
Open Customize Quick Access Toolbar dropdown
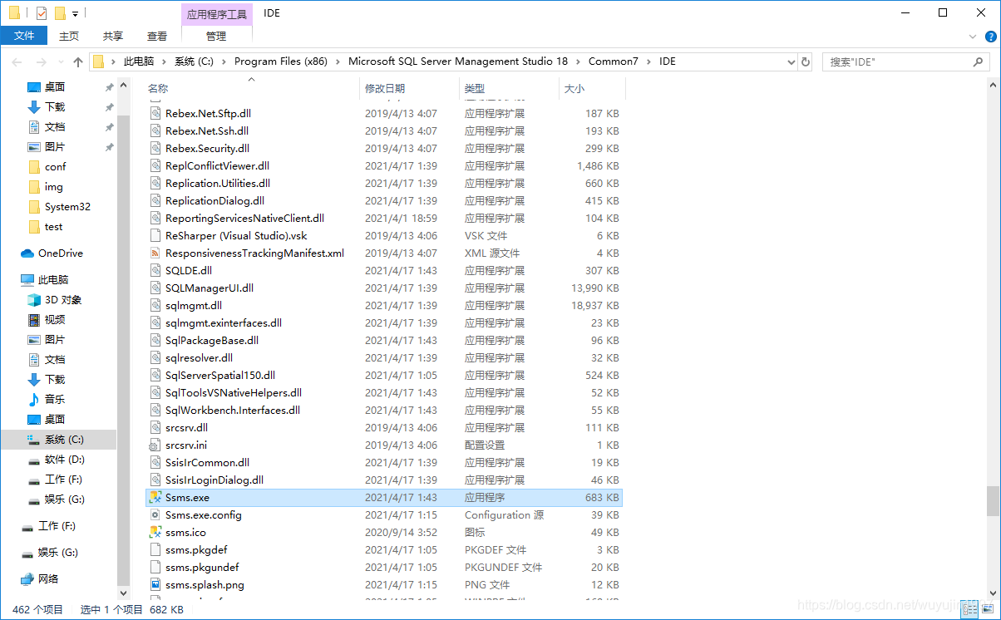75,13
